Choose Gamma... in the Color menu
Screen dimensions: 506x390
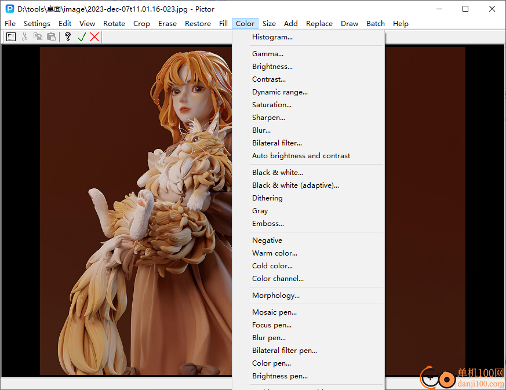(x=308, y=54)
